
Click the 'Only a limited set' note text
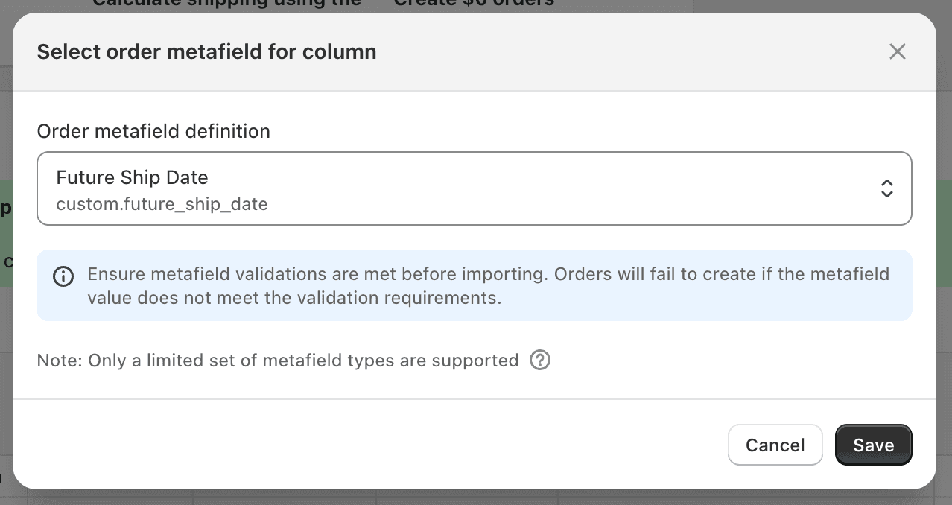tap(278, 361)
